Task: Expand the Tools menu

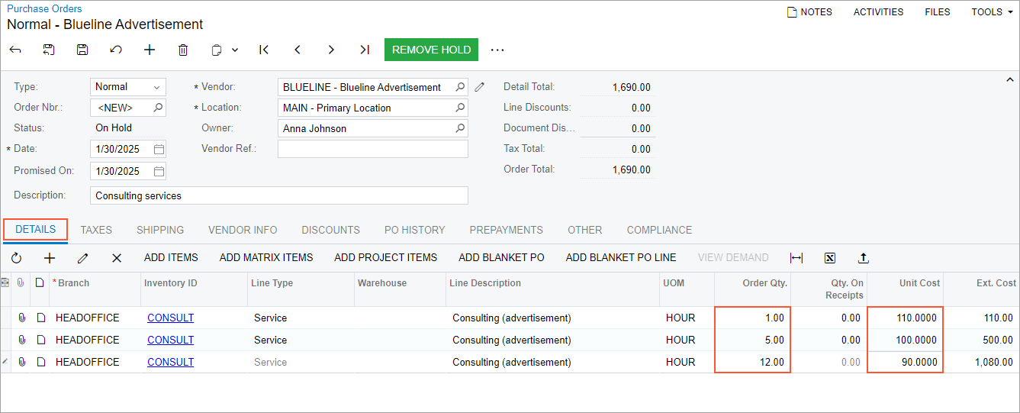Action: pos(992,12)
